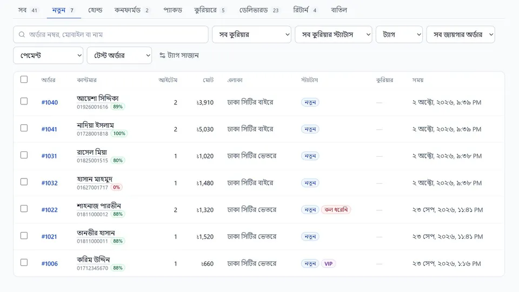Open order link #1022
Viewport: 519px width, 292px height.
[50, 210]
